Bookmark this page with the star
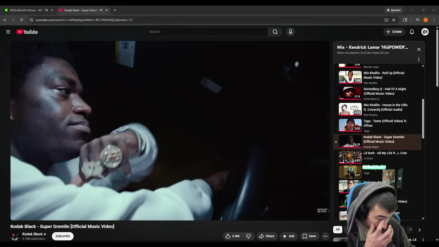 click(394, 20)
